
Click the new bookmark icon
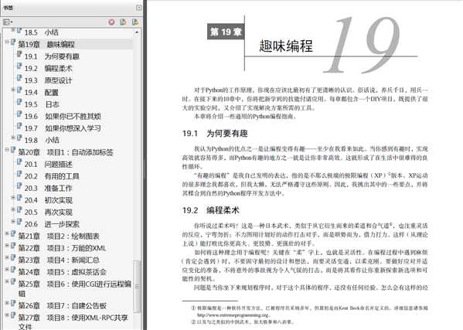(x=123, y=22)
